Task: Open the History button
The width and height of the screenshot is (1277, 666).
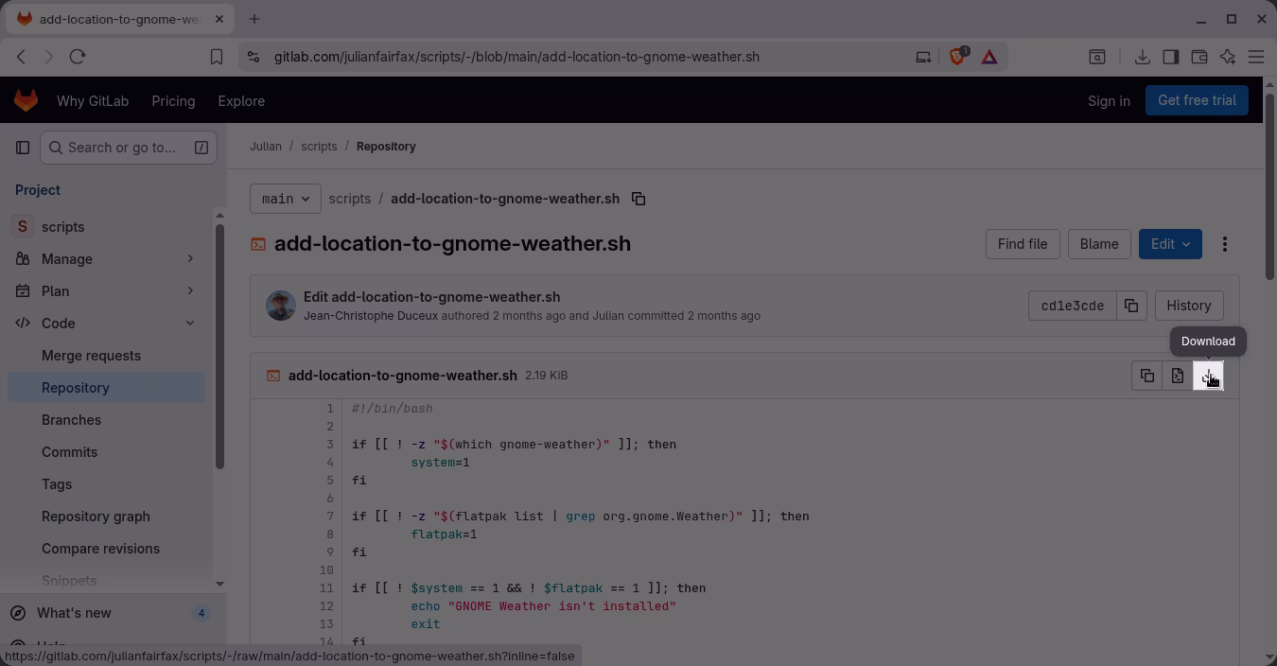Action: [1188, 306]
